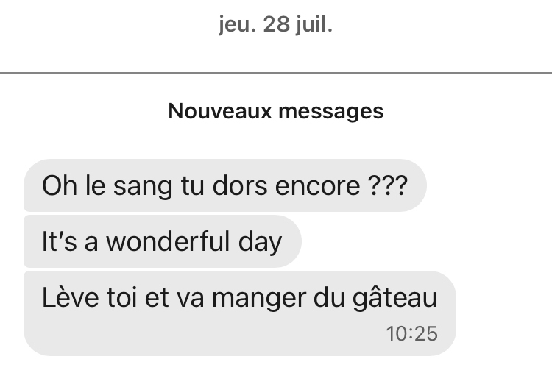
Task: Click "juil." in the date header
Action: [311, 26]
